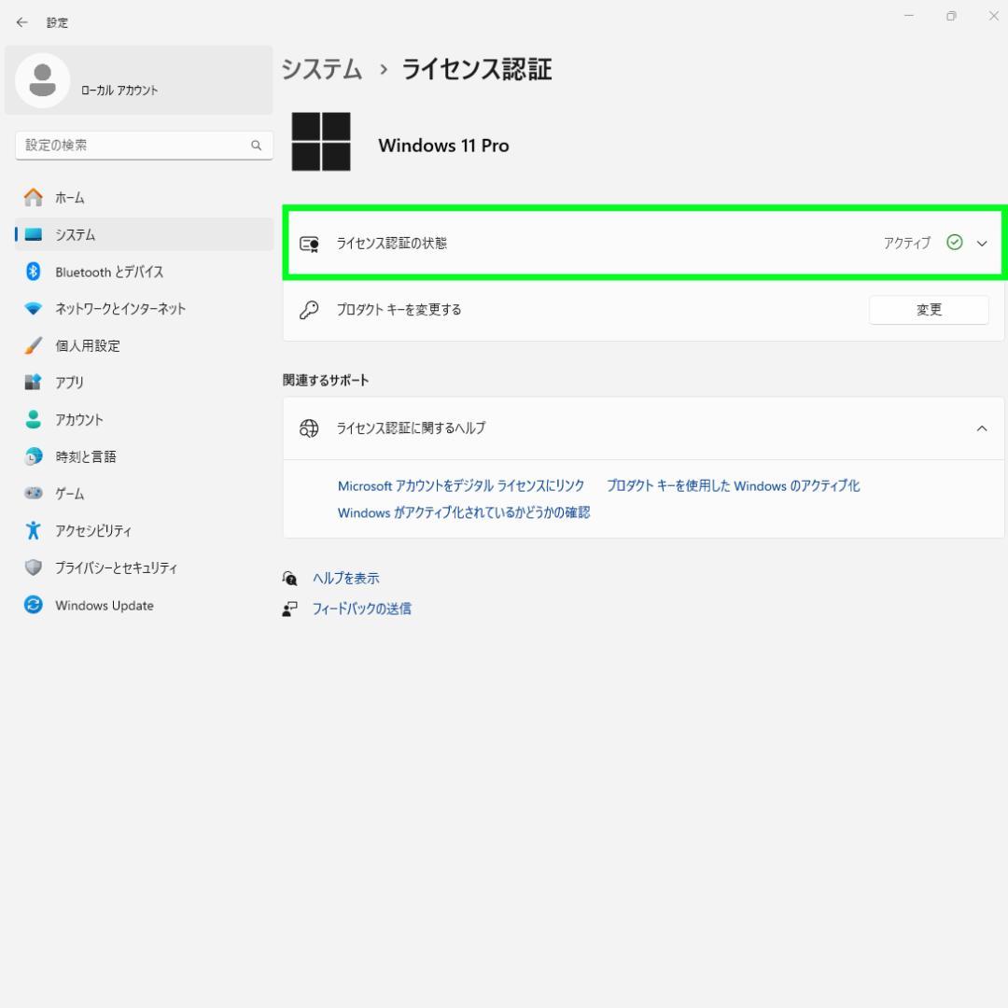1008x1008 pixels.
Task: Click the local account avatar icon
Action: 42,80
